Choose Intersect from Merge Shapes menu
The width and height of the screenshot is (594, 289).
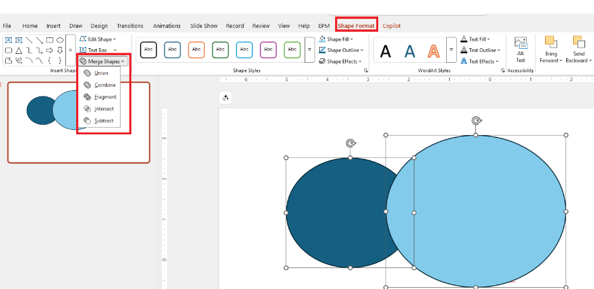(99, 109)
